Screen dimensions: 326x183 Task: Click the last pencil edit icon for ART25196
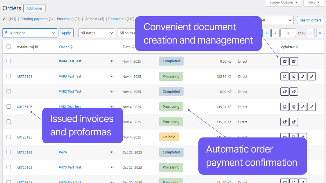312,107
